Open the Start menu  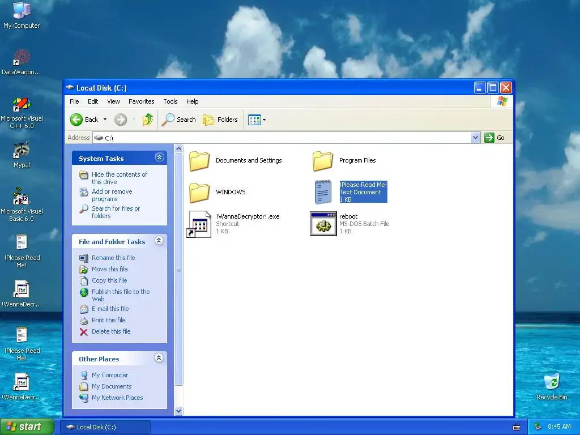[x=27, y=427]
